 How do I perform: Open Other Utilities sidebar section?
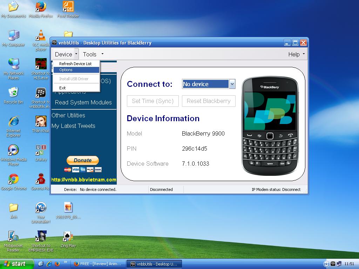68,115
